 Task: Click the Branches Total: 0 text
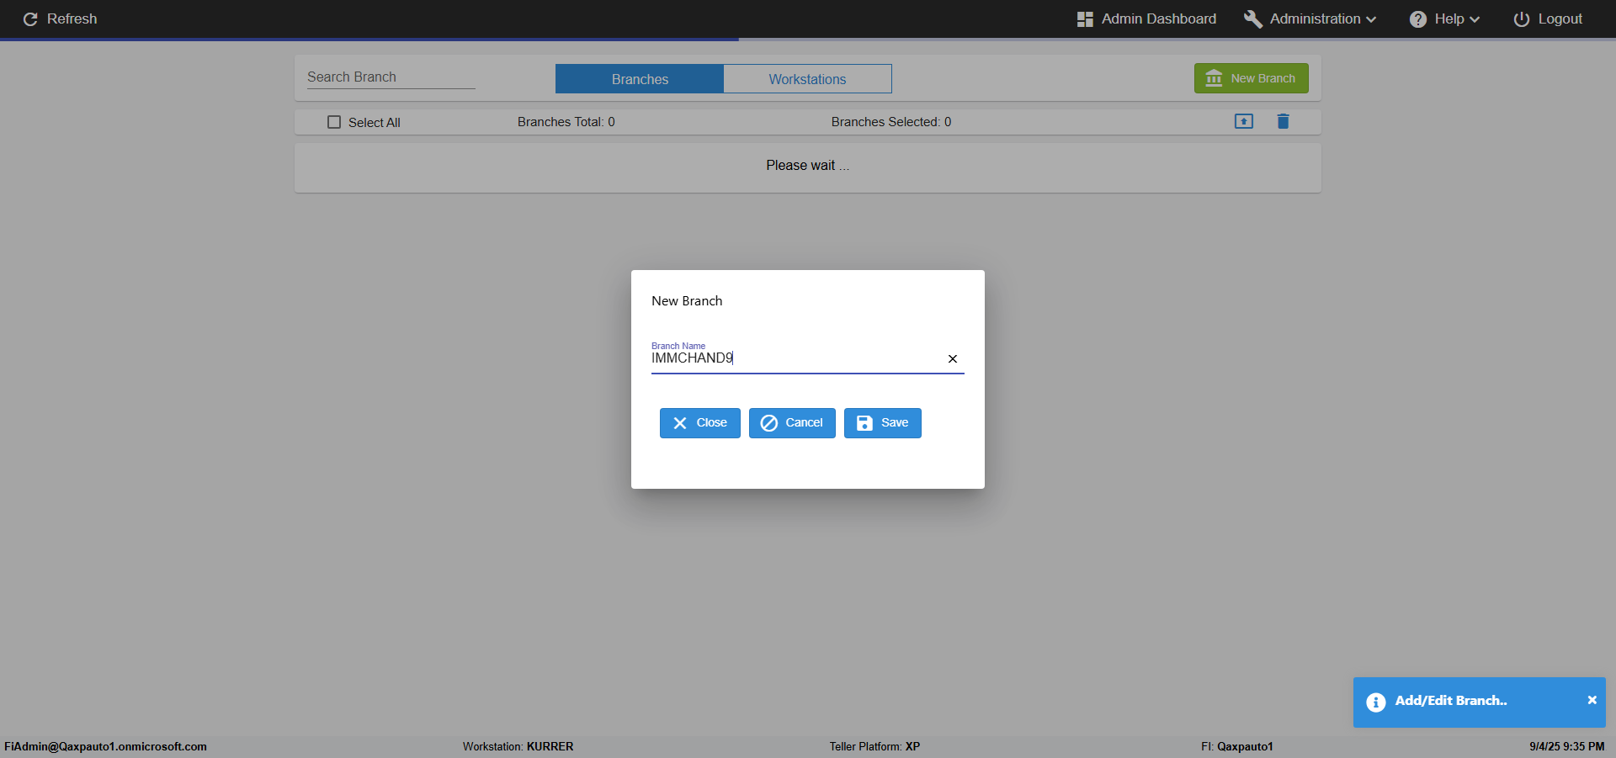point(566,122)
